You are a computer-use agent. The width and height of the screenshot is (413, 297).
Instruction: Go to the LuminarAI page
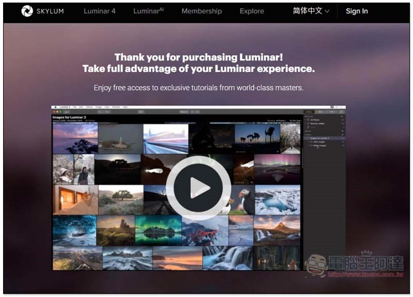(148, 11)
